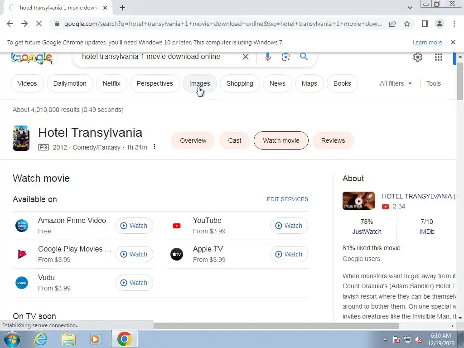Open Windows Explorer folder from taskbar
464x348 pixels.
(68, 339)
